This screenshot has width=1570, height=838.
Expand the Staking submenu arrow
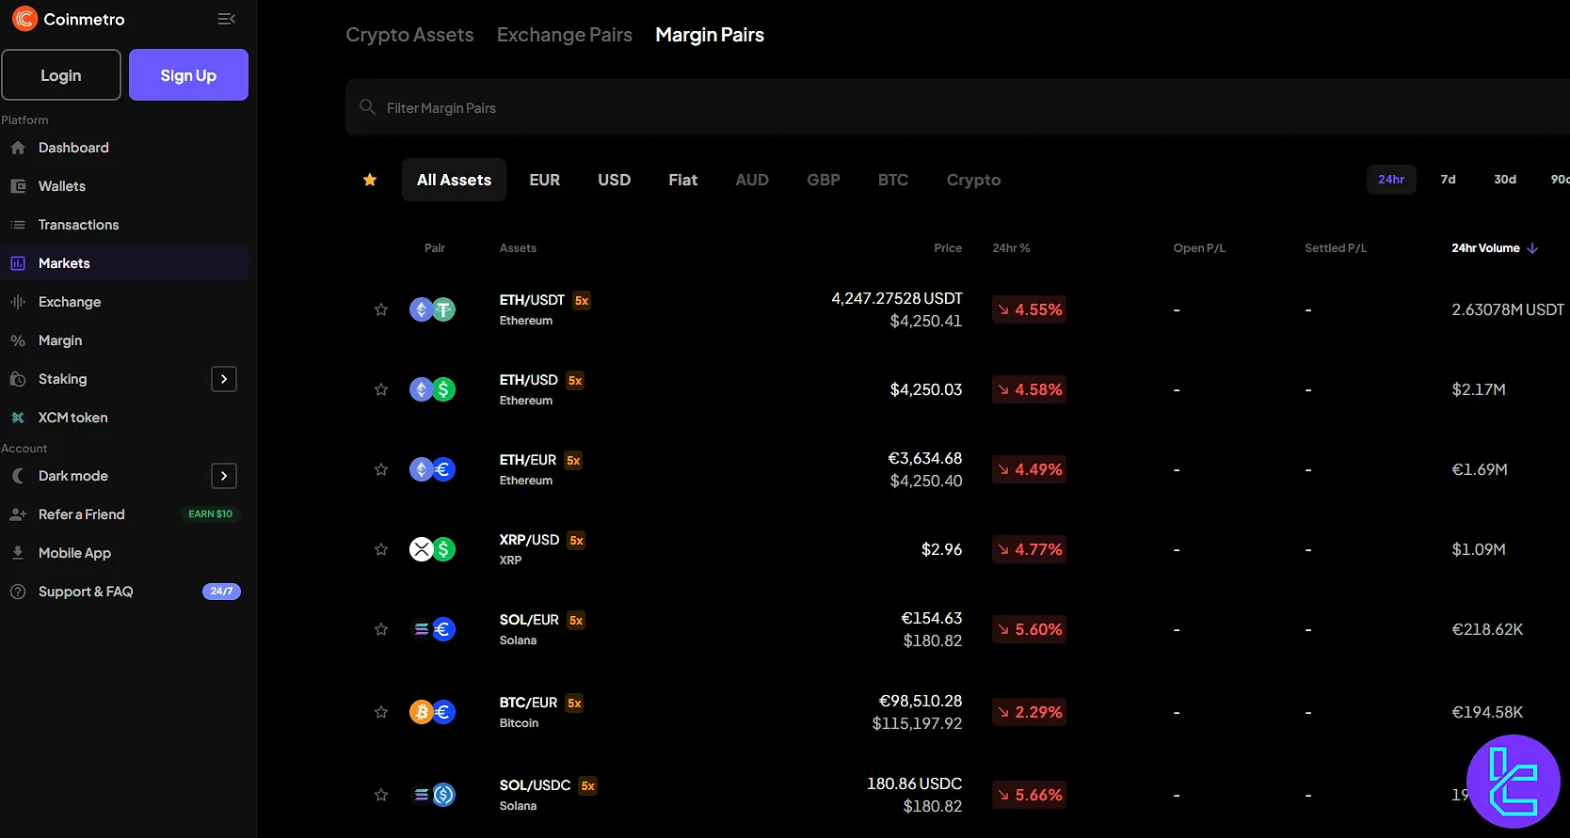[x=224, y=379]
